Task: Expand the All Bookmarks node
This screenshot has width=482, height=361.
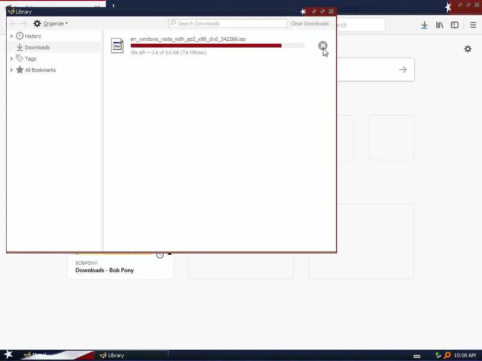Action: click(x=11, y=70)
